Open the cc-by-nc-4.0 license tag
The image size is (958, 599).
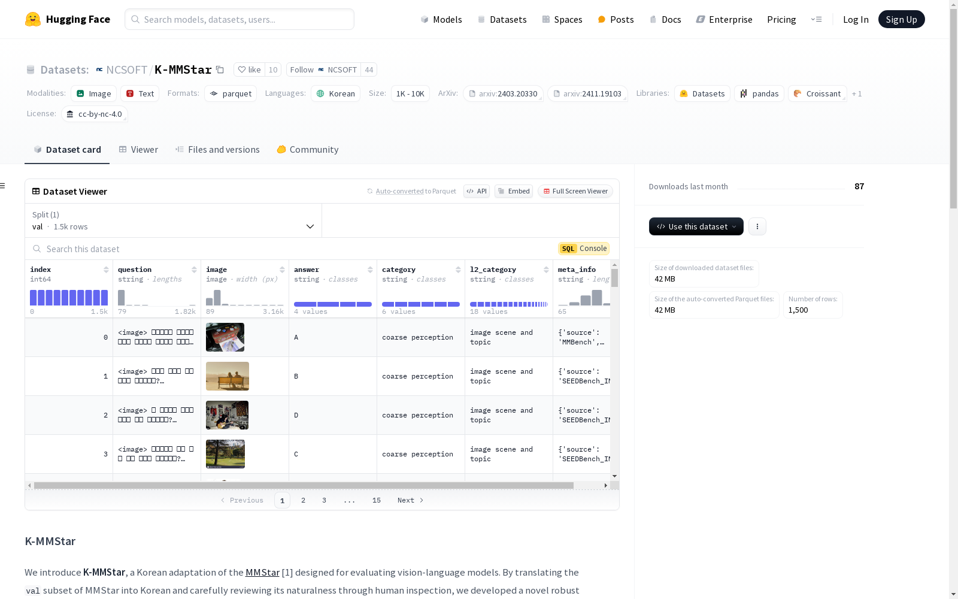pyautogui.click(x=95, y=114)
